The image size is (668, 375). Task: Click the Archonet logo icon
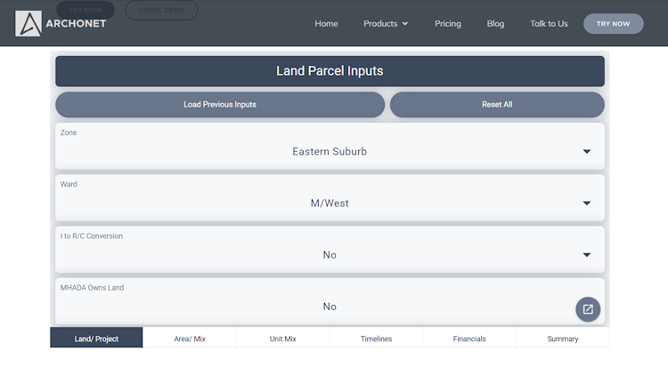(x=29, y=23)
